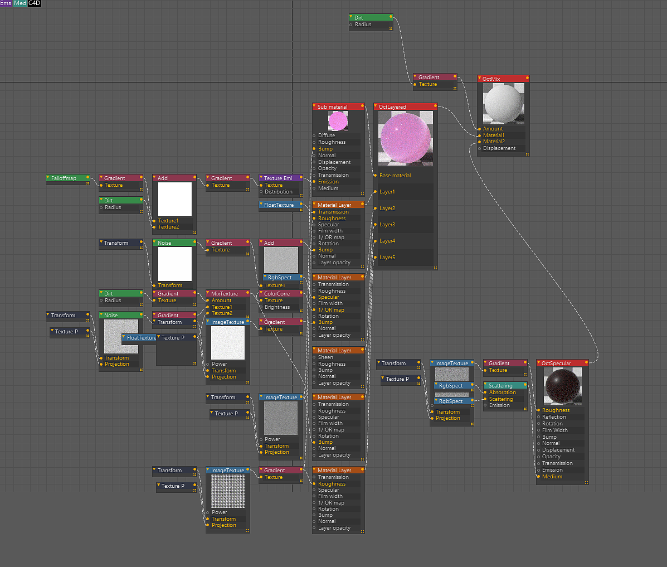Click the OctLayered resize grip icon
The width and height of the screenshot is (667, 567).
pyautogui.click(x=435, y=268)
